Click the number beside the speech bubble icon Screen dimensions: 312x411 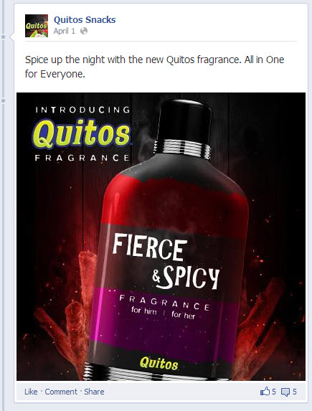[x=295, y=392]
